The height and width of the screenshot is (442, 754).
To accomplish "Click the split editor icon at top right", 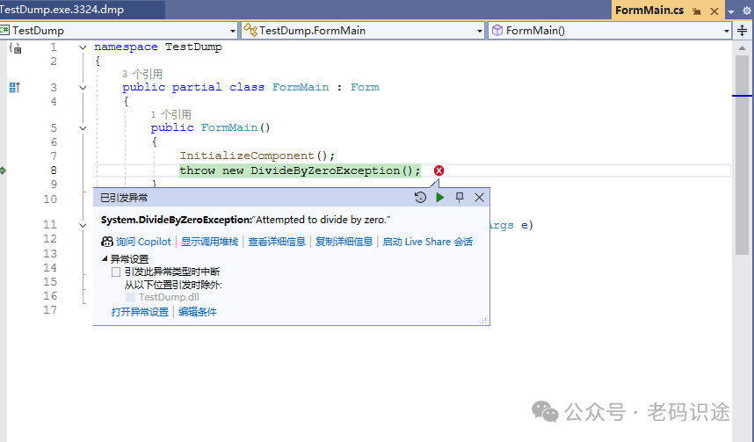I will point(743,30).
